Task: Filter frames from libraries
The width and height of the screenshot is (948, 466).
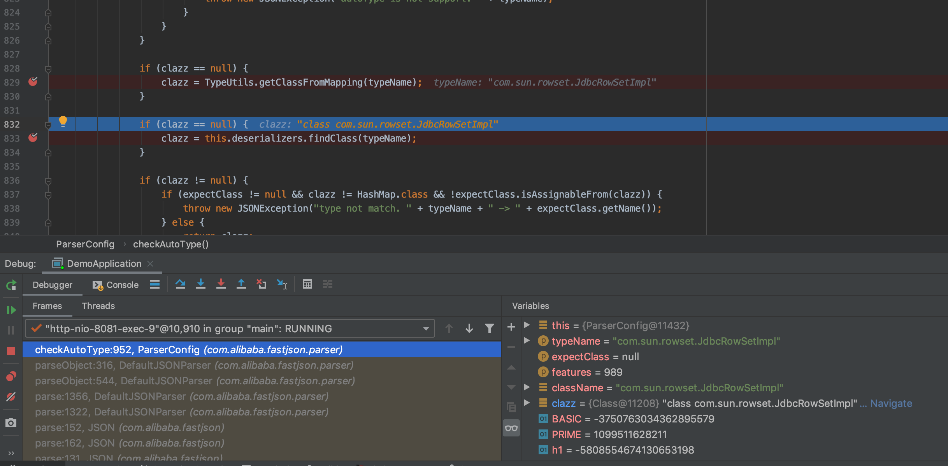Action: pyautogui.click(x=489, y=329)
